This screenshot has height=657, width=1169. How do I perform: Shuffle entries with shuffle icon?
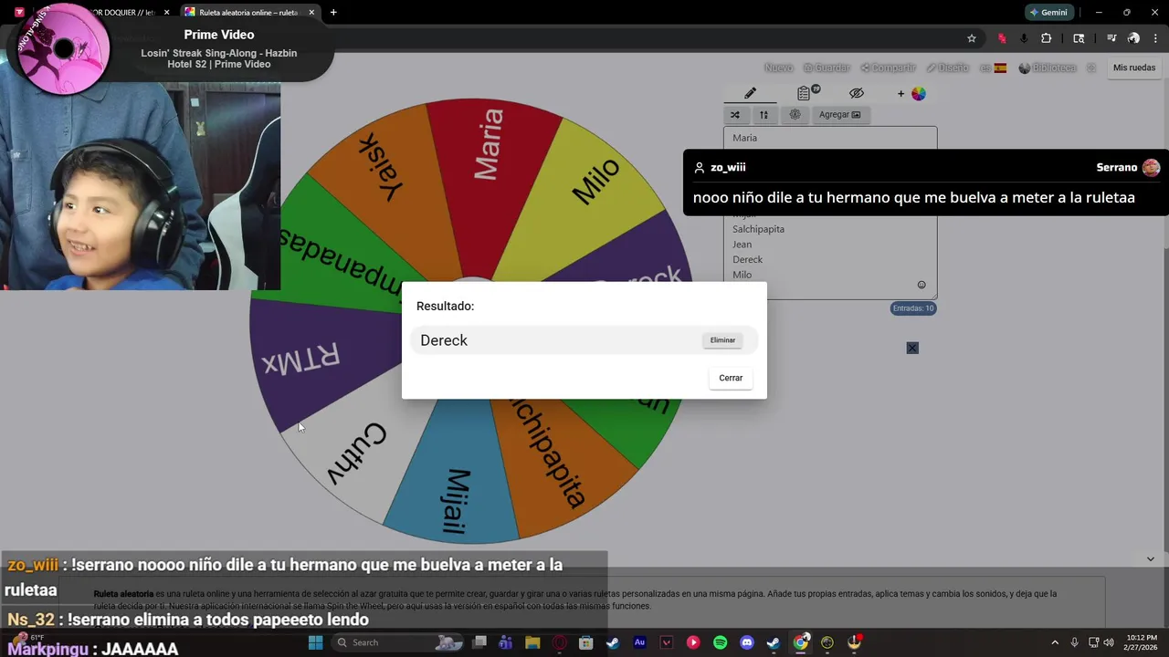(735, 115)
